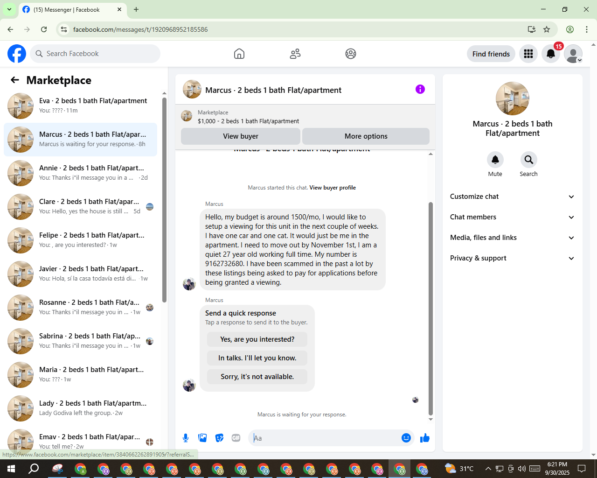The width and height of the screenshot is (597, 478).
Task: Install app icon in address bar
Action: pos(531,29)
